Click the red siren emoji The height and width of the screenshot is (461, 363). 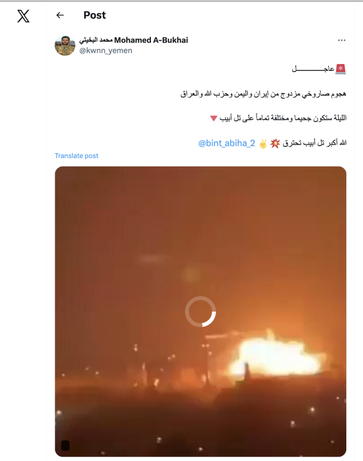tap(341, 69)
